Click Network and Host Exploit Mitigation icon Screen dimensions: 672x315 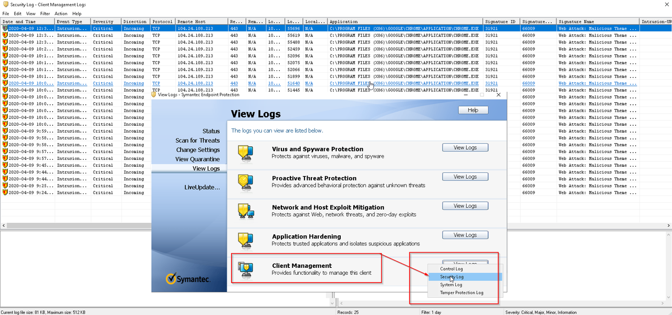(245, 211)
